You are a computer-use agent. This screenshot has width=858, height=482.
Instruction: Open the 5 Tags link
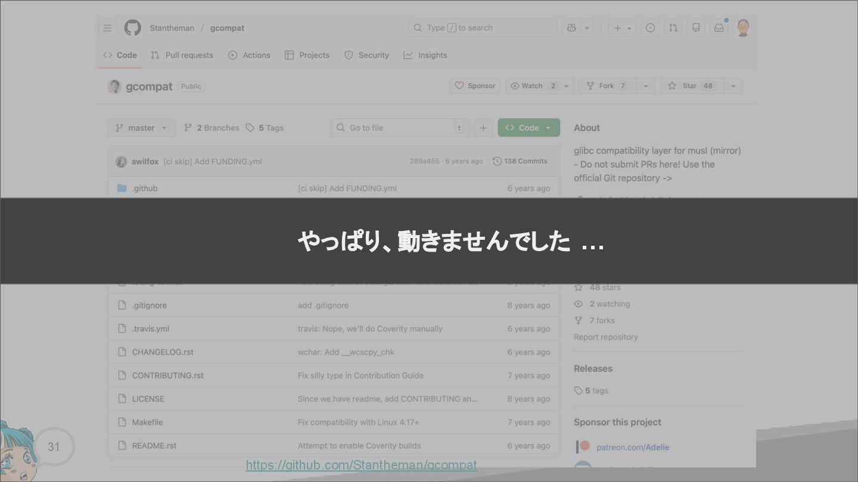(x=265, y=127)
